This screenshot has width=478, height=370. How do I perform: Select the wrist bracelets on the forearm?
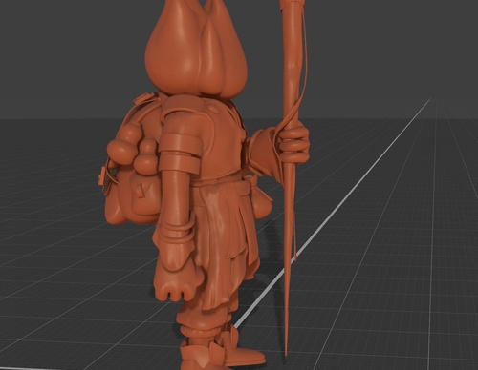(180, 232)
